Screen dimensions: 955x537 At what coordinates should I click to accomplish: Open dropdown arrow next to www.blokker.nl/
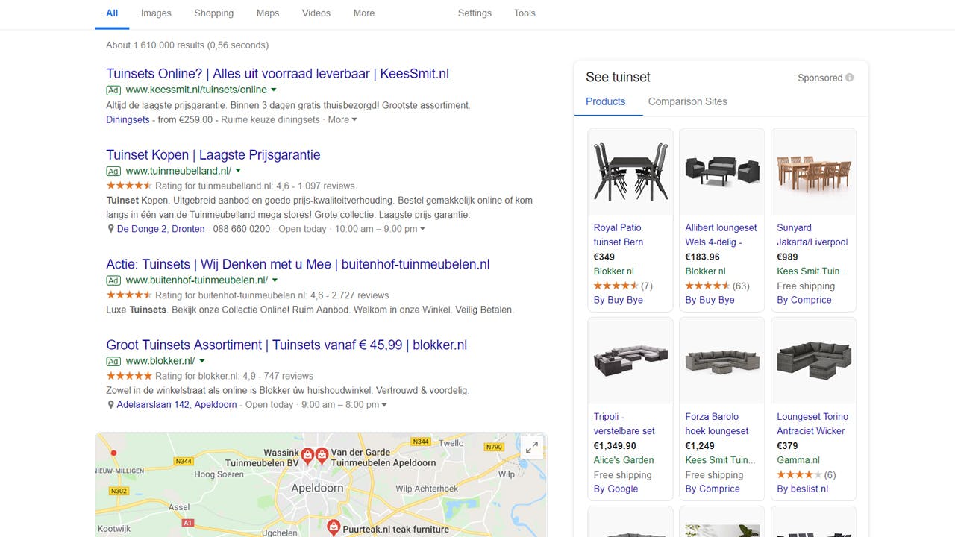coord(201,362)
